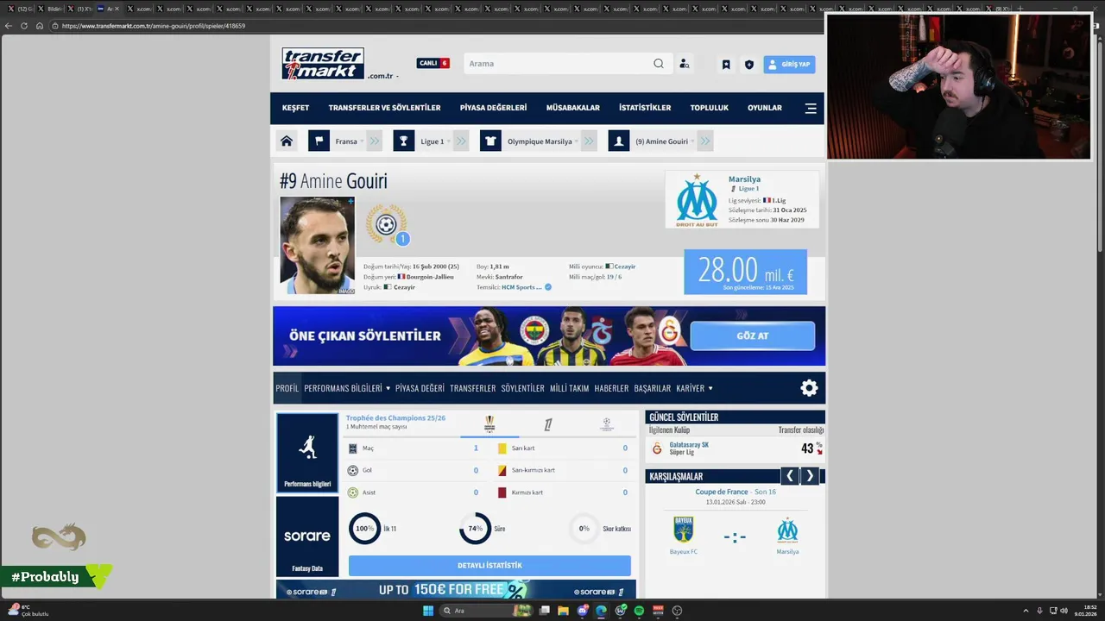Click double arrow after Olympique Marsilya

click(x=589, y=141)
